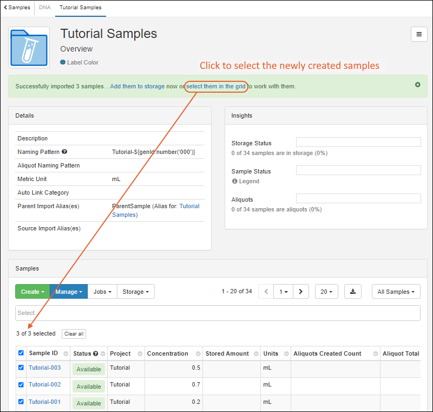Uncheck the Tutorial-001 row checkbox
This screenshot has width=433, height=412.
21,402
